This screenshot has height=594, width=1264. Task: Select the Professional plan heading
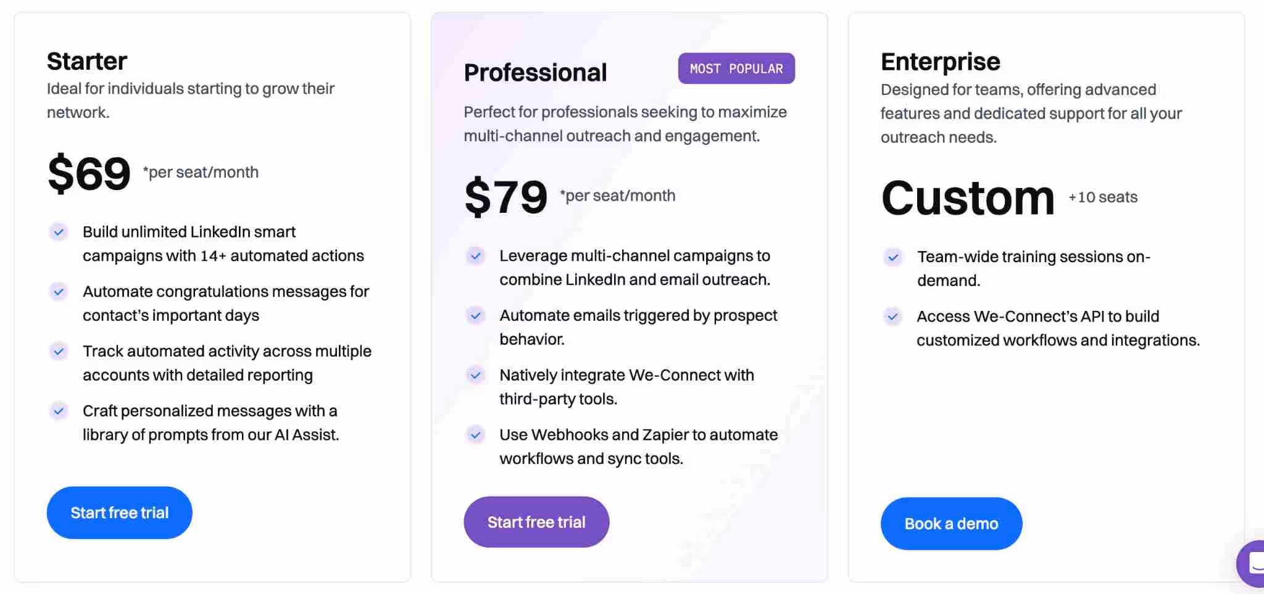535,72
